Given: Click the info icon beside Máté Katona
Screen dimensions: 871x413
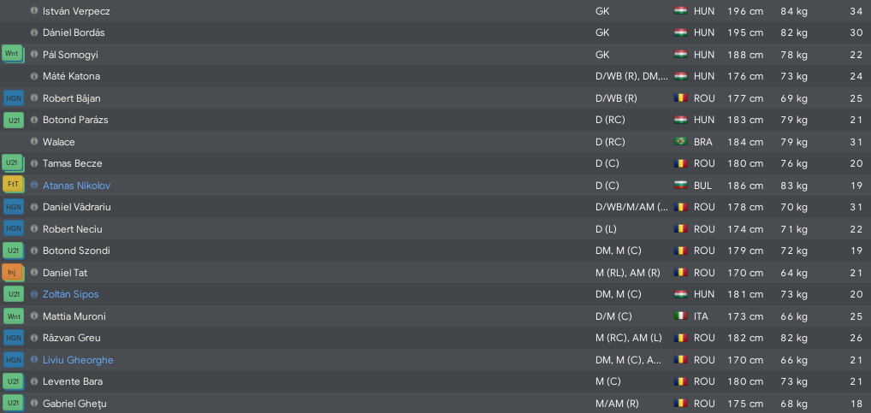Looking at the screenshot, I should [34, 76].
